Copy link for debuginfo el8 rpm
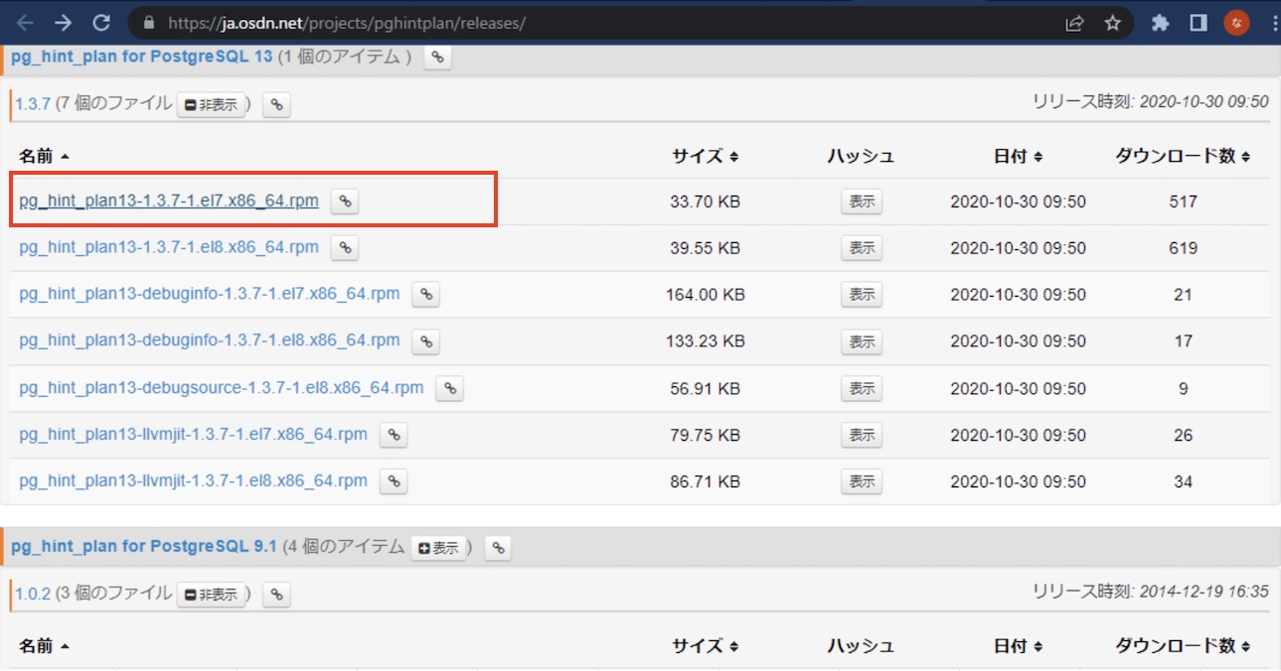The image size is (1281, 671). click(425, 341)
